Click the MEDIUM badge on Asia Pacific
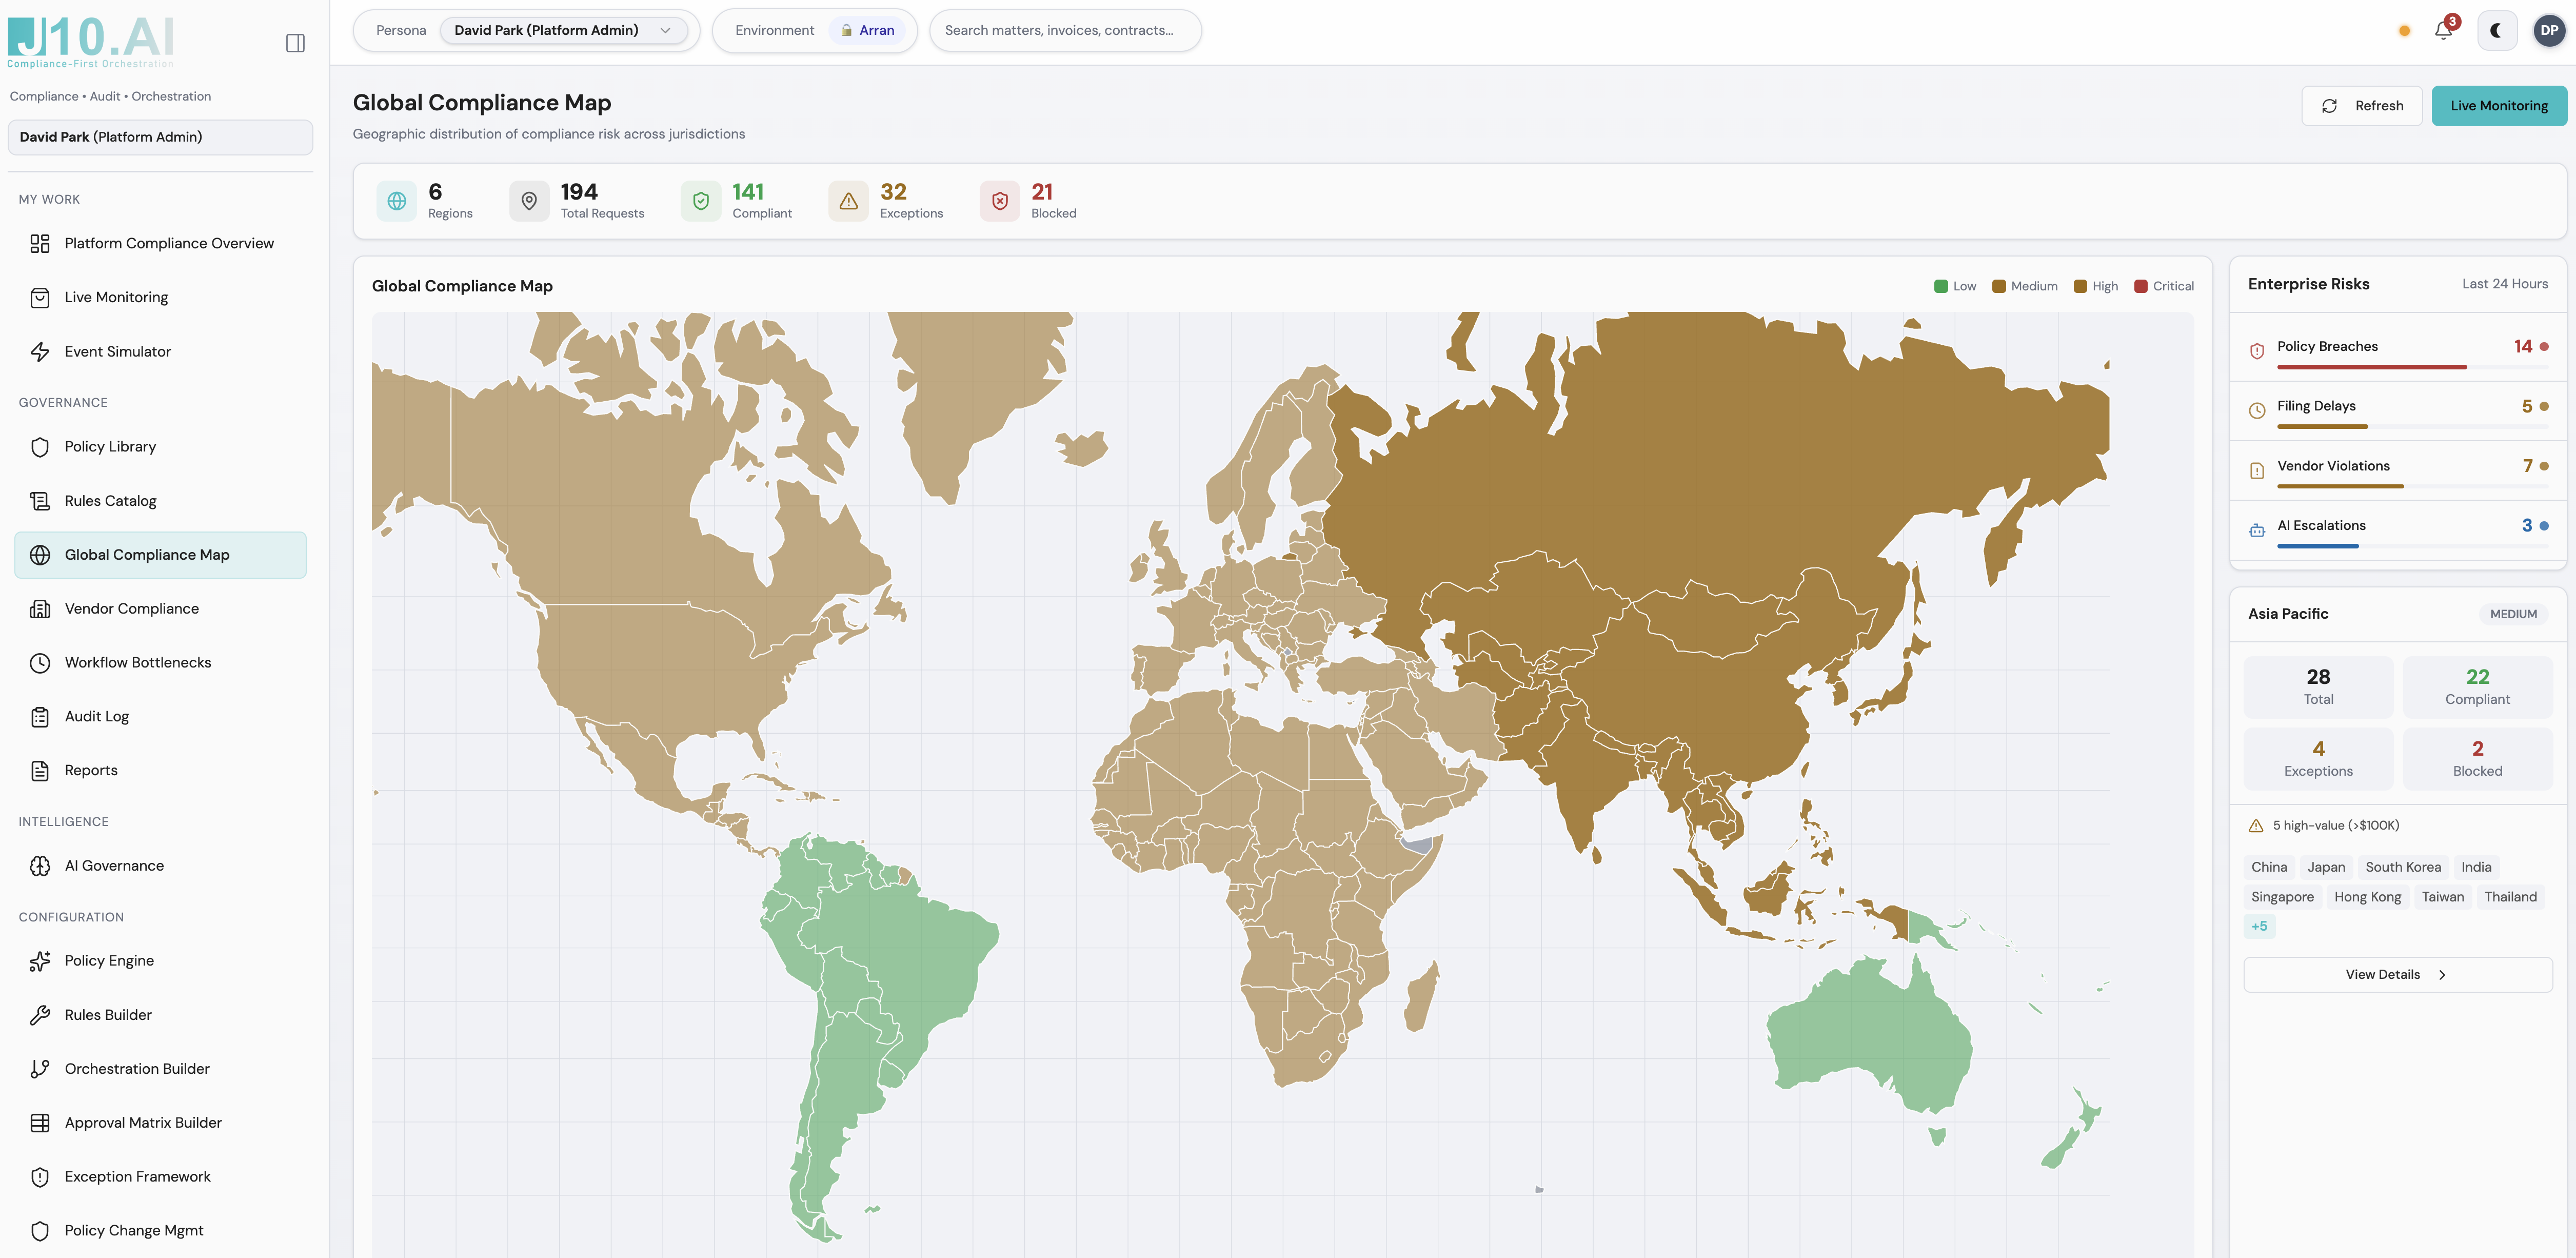The image size is (2576, 1258). click(x=2512, y=614)
